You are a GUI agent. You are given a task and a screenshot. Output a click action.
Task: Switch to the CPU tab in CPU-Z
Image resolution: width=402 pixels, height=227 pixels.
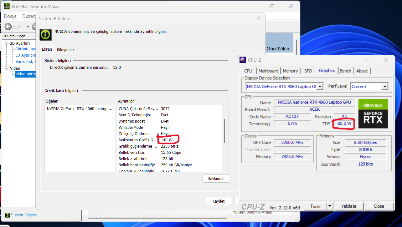tap(248, 71)
